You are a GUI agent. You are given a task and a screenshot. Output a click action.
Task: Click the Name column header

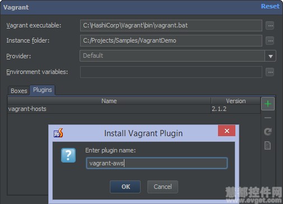(109, 101)
